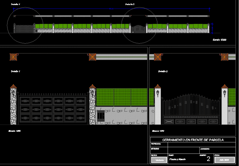239x166 pixels.
Task: Select the title 'CERRAMIENTO EN FRENTE DE PARCELA'
Action: 193,140
